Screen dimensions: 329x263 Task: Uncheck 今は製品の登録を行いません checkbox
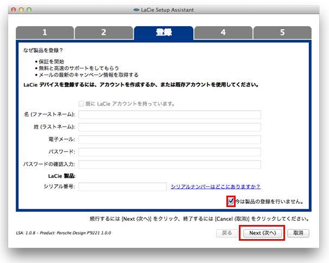click(x=231, y=201)
